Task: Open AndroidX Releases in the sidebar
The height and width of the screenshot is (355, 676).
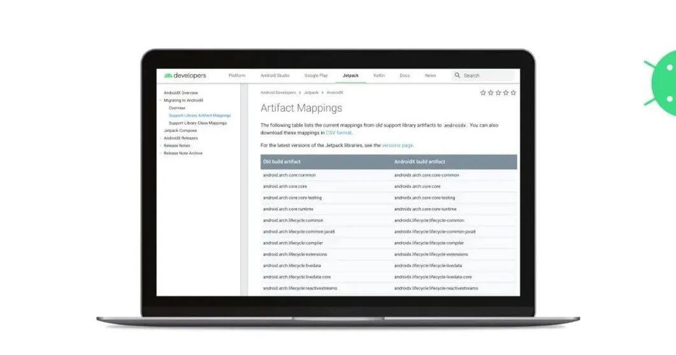Action: (x=181, y=138)
